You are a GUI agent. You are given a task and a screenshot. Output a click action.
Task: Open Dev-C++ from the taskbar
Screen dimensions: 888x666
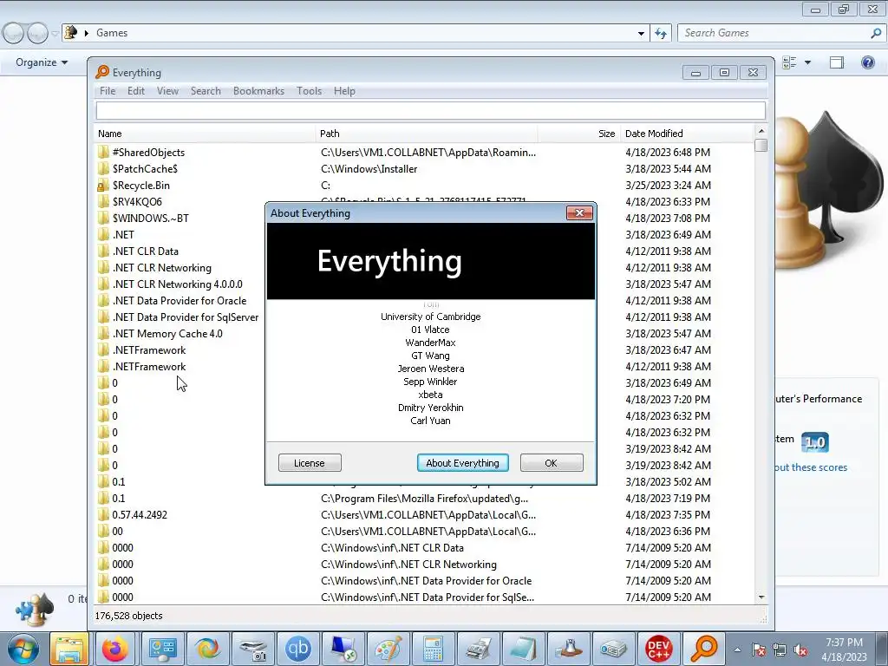(x=659, y=649)
